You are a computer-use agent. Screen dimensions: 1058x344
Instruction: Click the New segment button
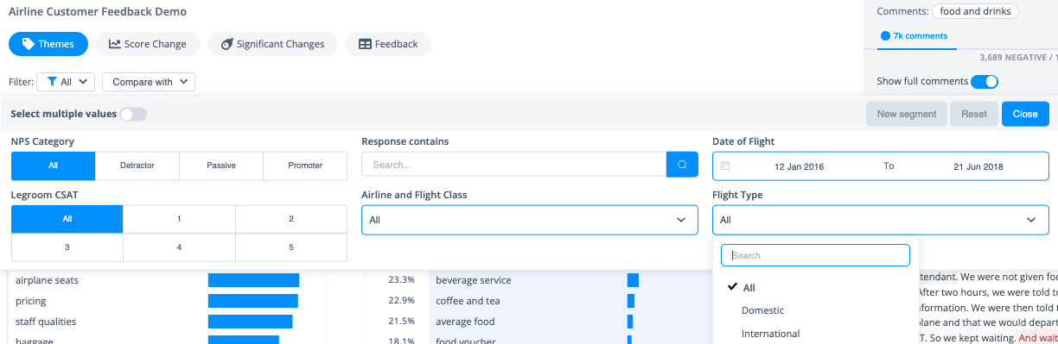tap(906, 114)
